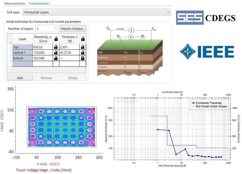Click the Resistivity column header
Screen dimensions: 242x174
[x=43, y=39]
